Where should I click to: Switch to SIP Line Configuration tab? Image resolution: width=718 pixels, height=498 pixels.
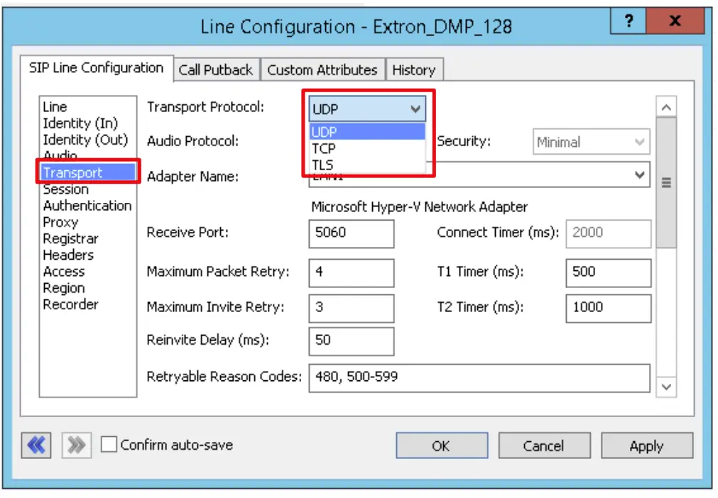click(96, 68)
